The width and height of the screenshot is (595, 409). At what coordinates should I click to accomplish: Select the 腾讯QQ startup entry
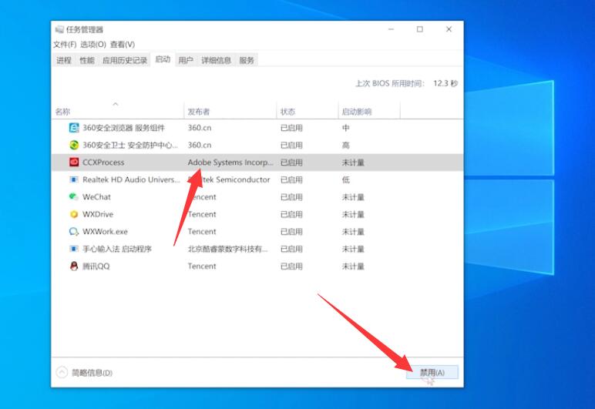(x=96, y=266)
